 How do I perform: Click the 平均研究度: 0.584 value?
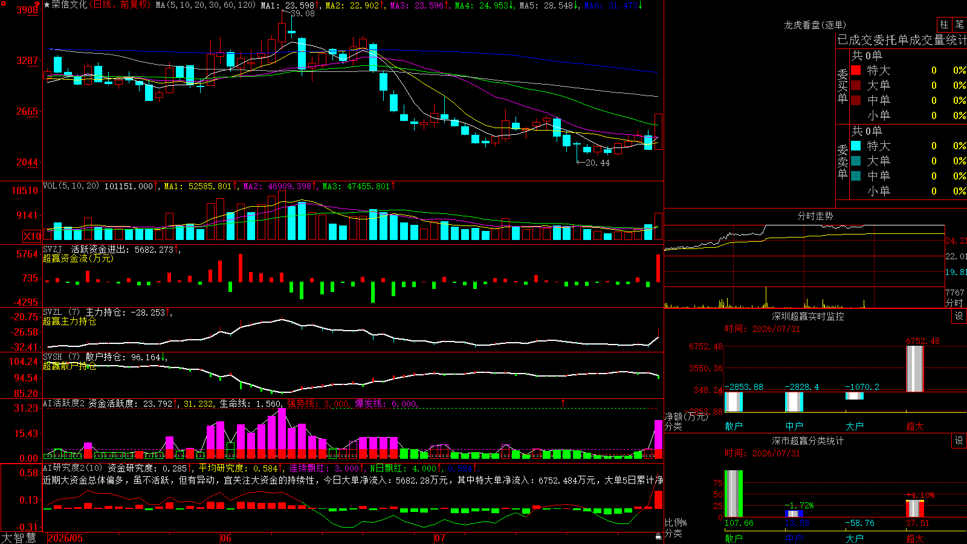click(x=241, y=468)
